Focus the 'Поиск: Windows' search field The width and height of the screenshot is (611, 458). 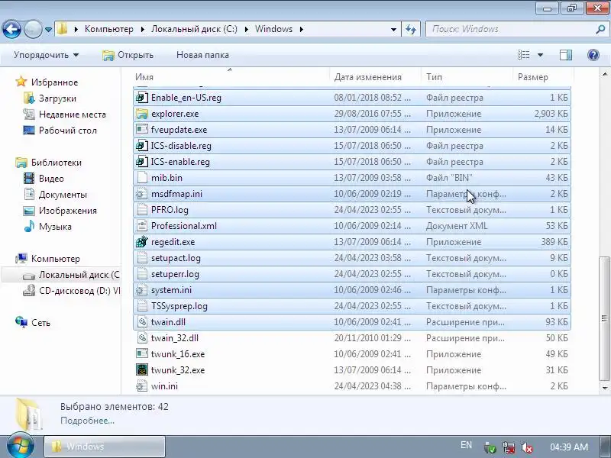pyautogui.click(x=509, y=29)
